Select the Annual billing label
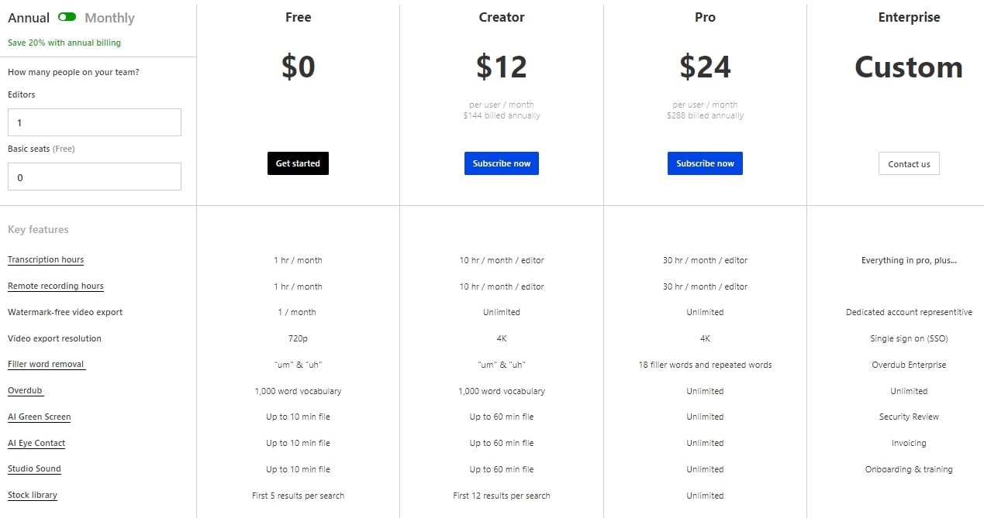984x518 pixels. coord(29,18)
